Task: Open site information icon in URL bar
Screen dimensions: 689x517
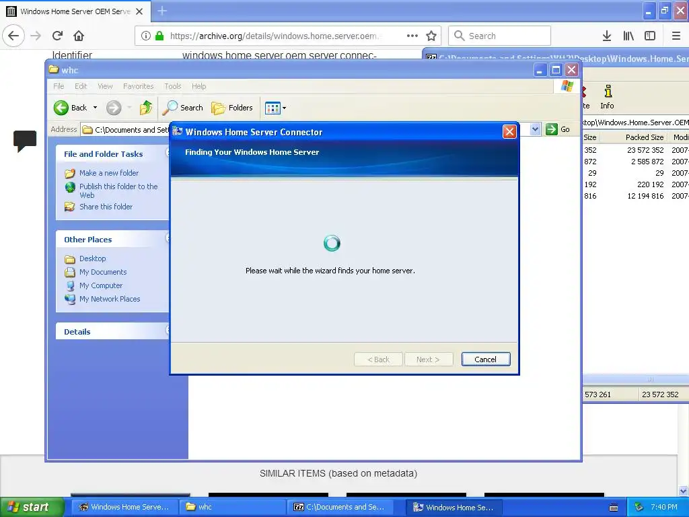Action: [x=146, y=36]
